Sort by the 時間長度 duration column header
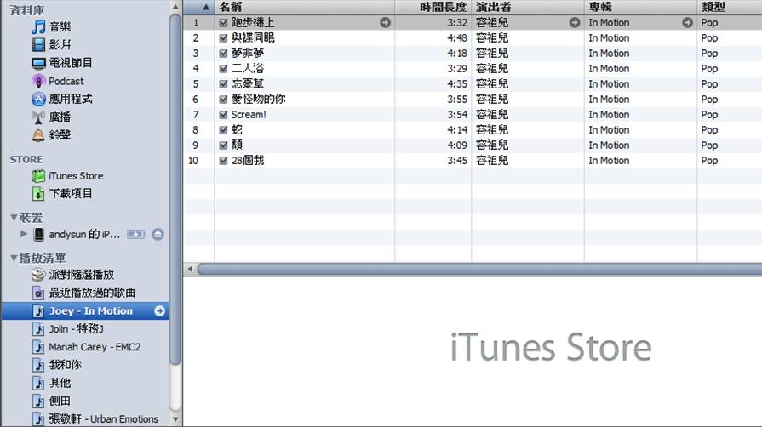This screenshot has width=762, height=427. pyautogui.click(x=433, y=7)
